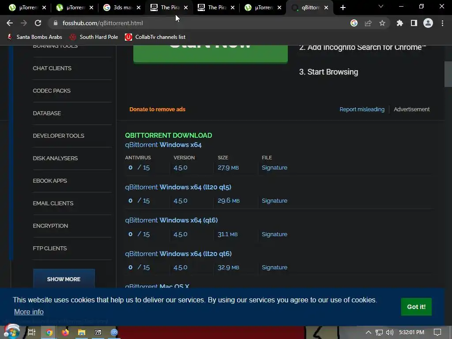Viewport: 452px width, 339px height.
Task: Open Email Clients category
Action: click(x=53, y=203)
